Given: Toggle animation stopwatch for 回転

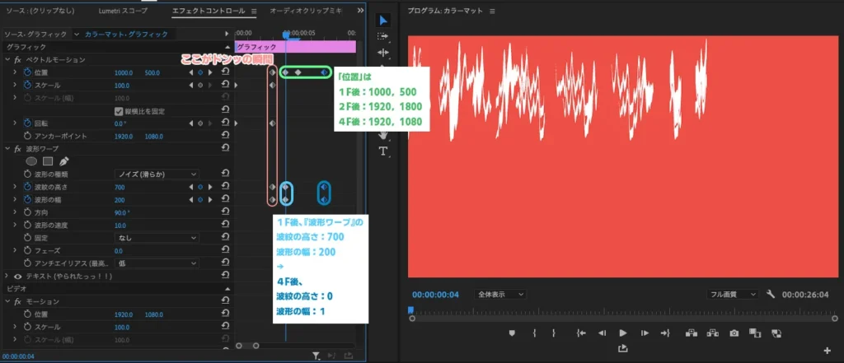Looking at the screenshot, I should pos(28,123).
